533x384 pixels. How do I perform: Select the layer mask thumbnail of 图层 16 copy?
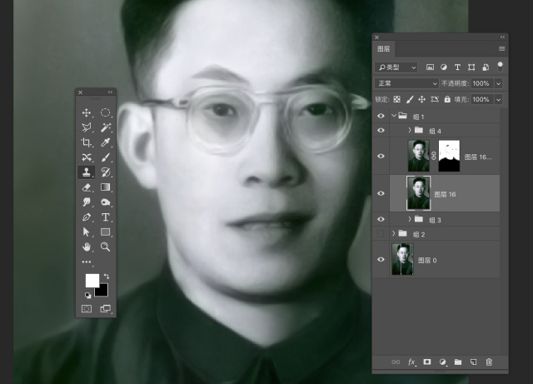pyautogui.click(x=449, y=156)
